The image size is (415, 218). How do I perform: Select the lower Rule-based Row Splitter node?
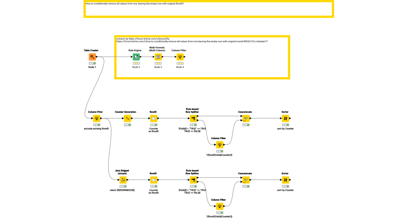193,180
